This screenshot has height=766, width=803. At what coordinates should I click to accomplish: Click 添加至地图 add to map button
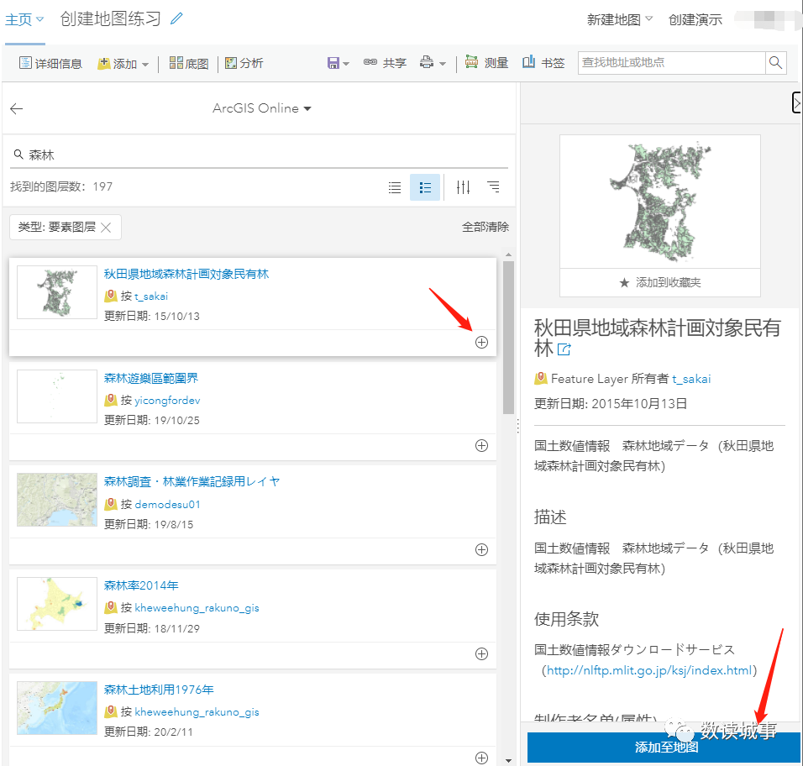coord(664,747)
